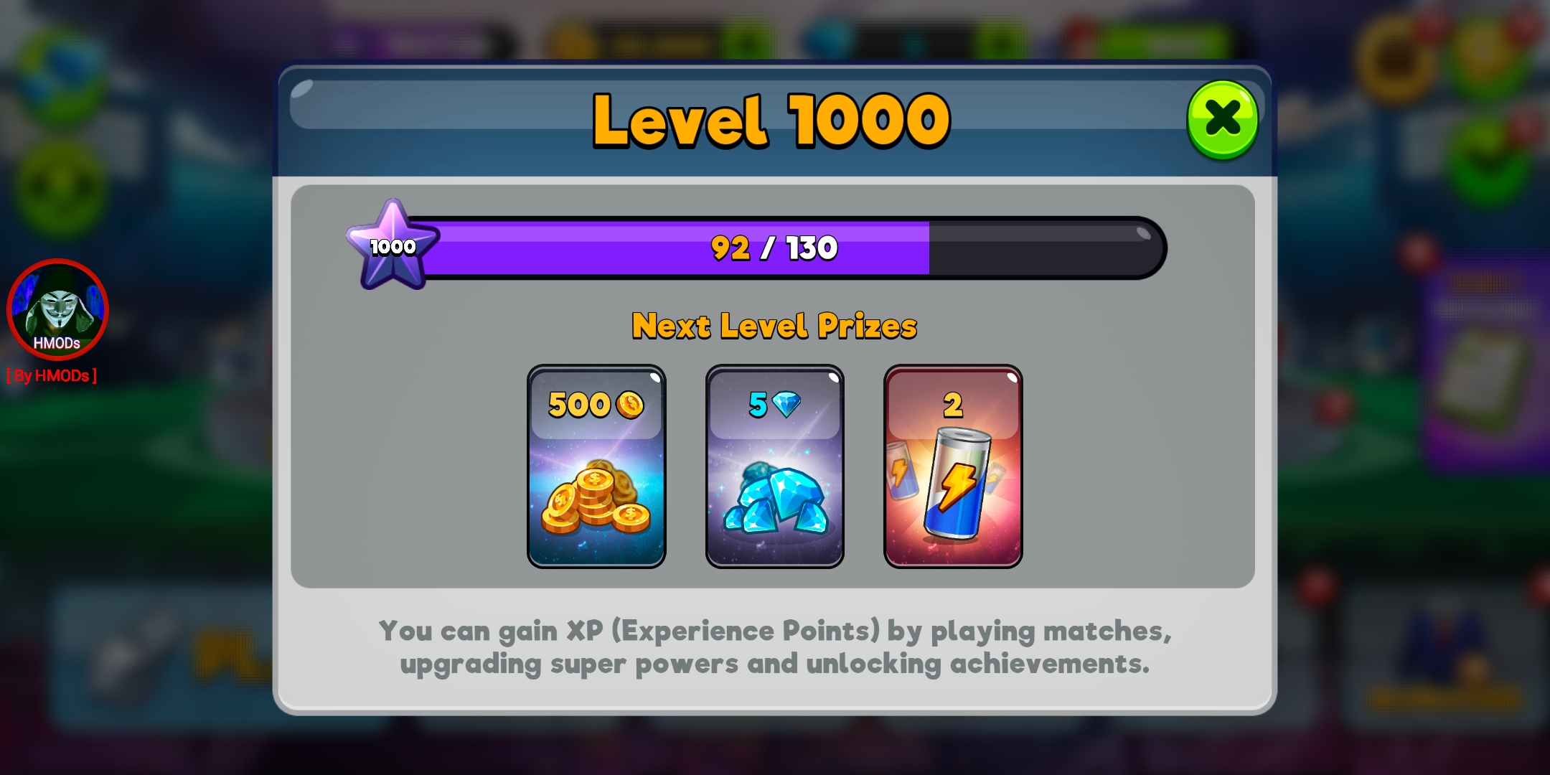Click the blue diamond icon beside 5
1550x775 pixels.
point(786,405)
